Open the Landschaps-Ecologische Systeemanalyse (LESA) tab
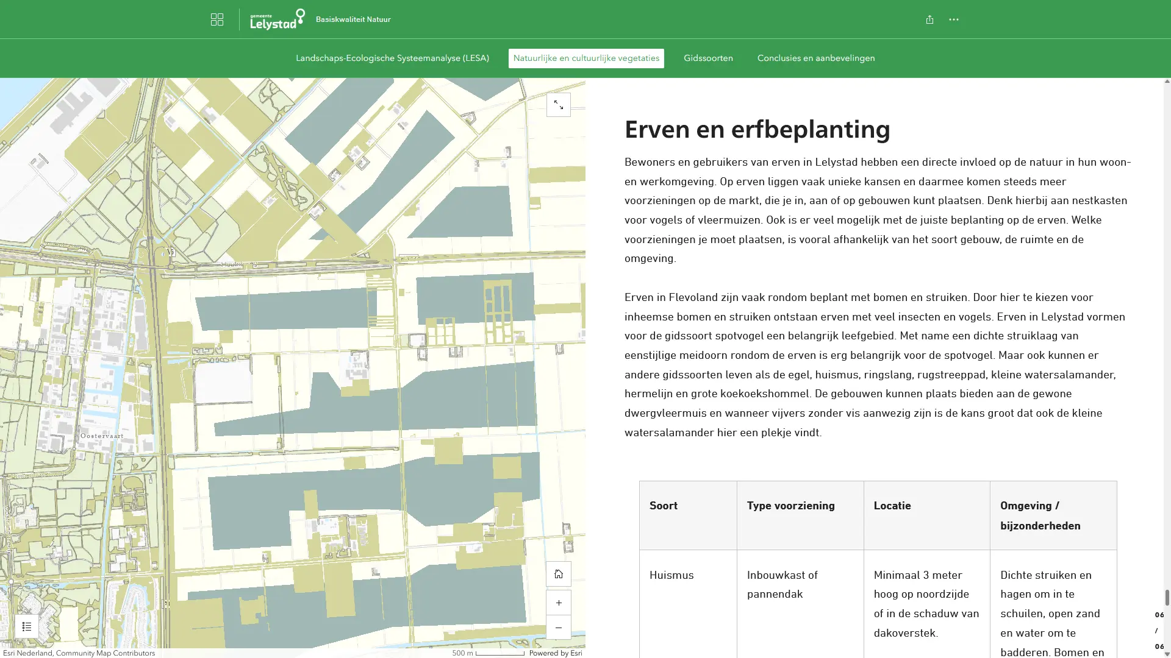This screenshot has height=658, width=1171. coord(392,58)
